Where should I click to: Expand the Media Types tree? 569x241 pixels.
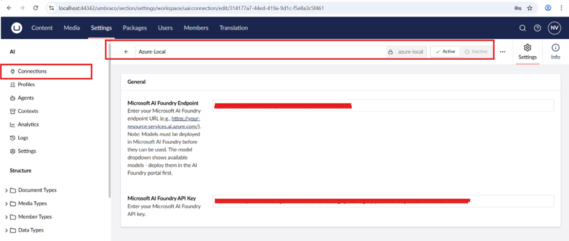click(x=6, y=204)
